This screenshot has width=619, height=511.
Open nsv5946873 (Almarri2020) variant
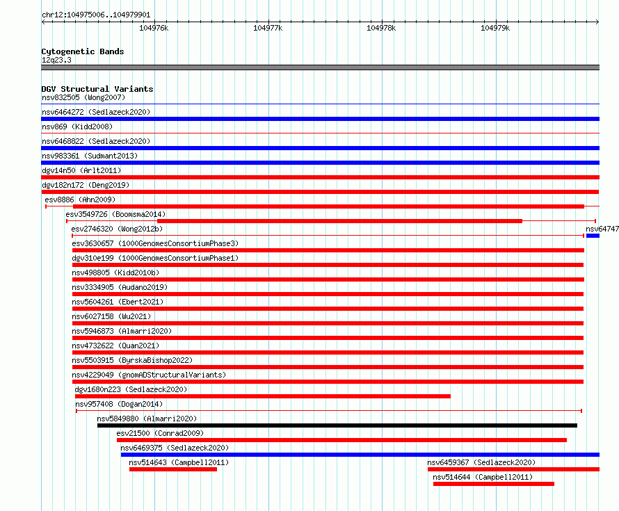point(122,331)
